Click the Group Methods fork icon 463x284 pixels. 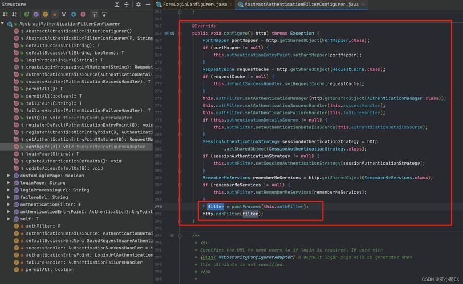click(x=64, y=14)
